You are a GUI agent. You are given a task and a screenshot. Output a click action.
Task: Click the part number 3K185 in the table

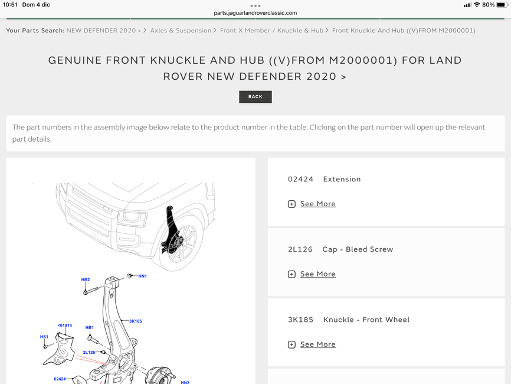pyautogui.click(x=300, y=320)
